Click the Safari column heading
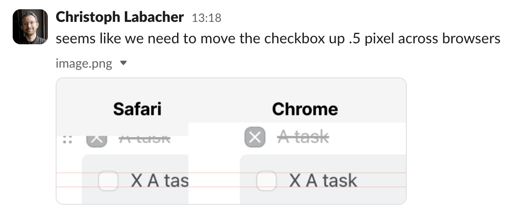The width and height of the screenshot is (521, 216). (137, 109)
